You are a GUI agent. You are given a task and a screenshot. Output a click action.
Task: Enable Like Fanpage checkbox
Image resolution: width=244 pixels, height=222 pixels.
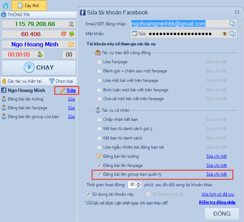pyautogui.click(x=99, y=62)
